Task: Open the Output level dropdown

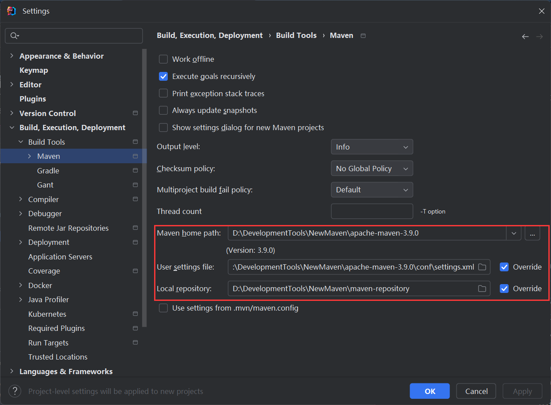Action: coord(372,147)
